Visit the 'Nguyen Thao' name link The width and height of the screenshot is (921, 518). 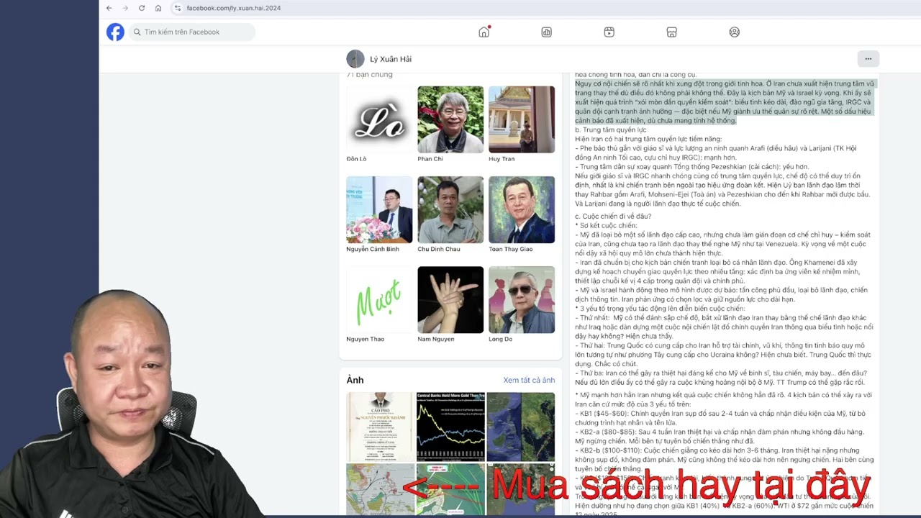click(365, 339)
